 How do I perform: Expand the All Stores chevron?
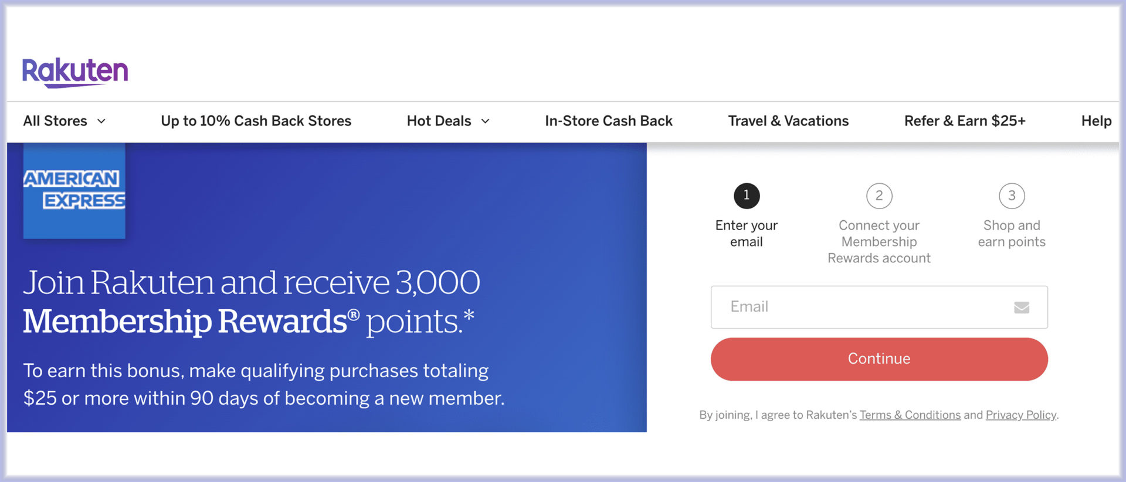[101, 121]
